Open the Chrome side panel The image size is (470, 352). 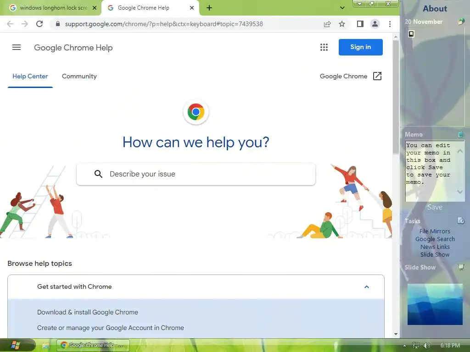360,24
